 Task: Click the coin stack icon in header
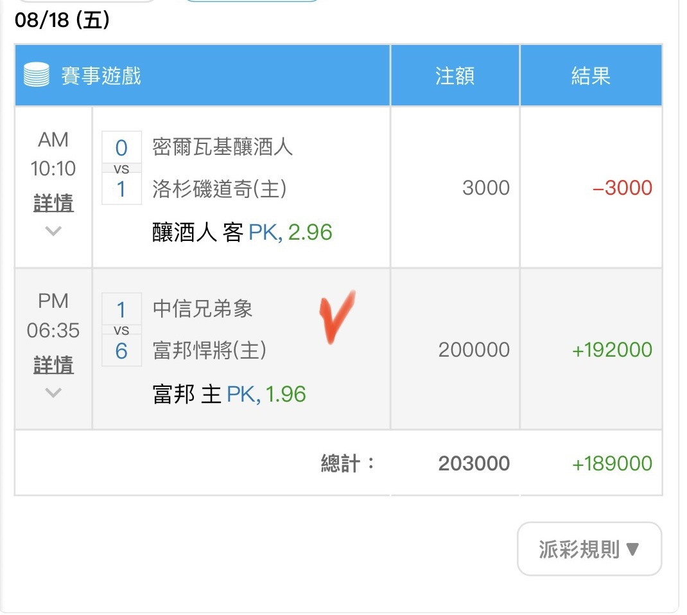pos(37,75)
